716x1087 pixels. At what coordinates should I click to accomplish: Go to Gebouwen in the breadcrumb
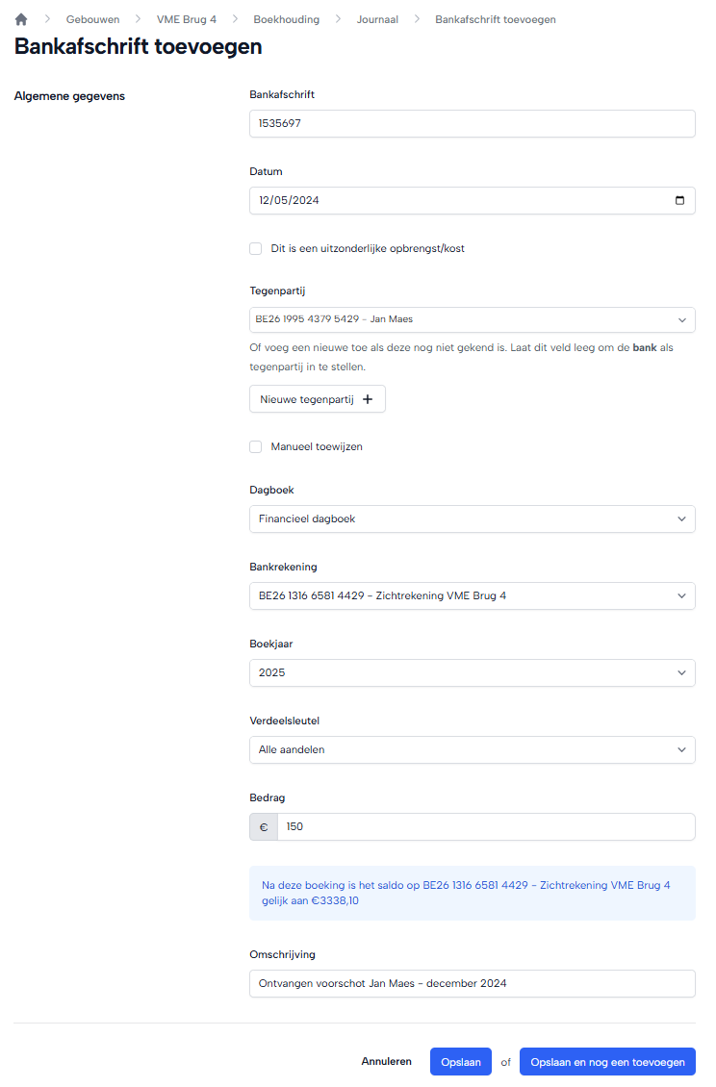click(x=93, y=19)
